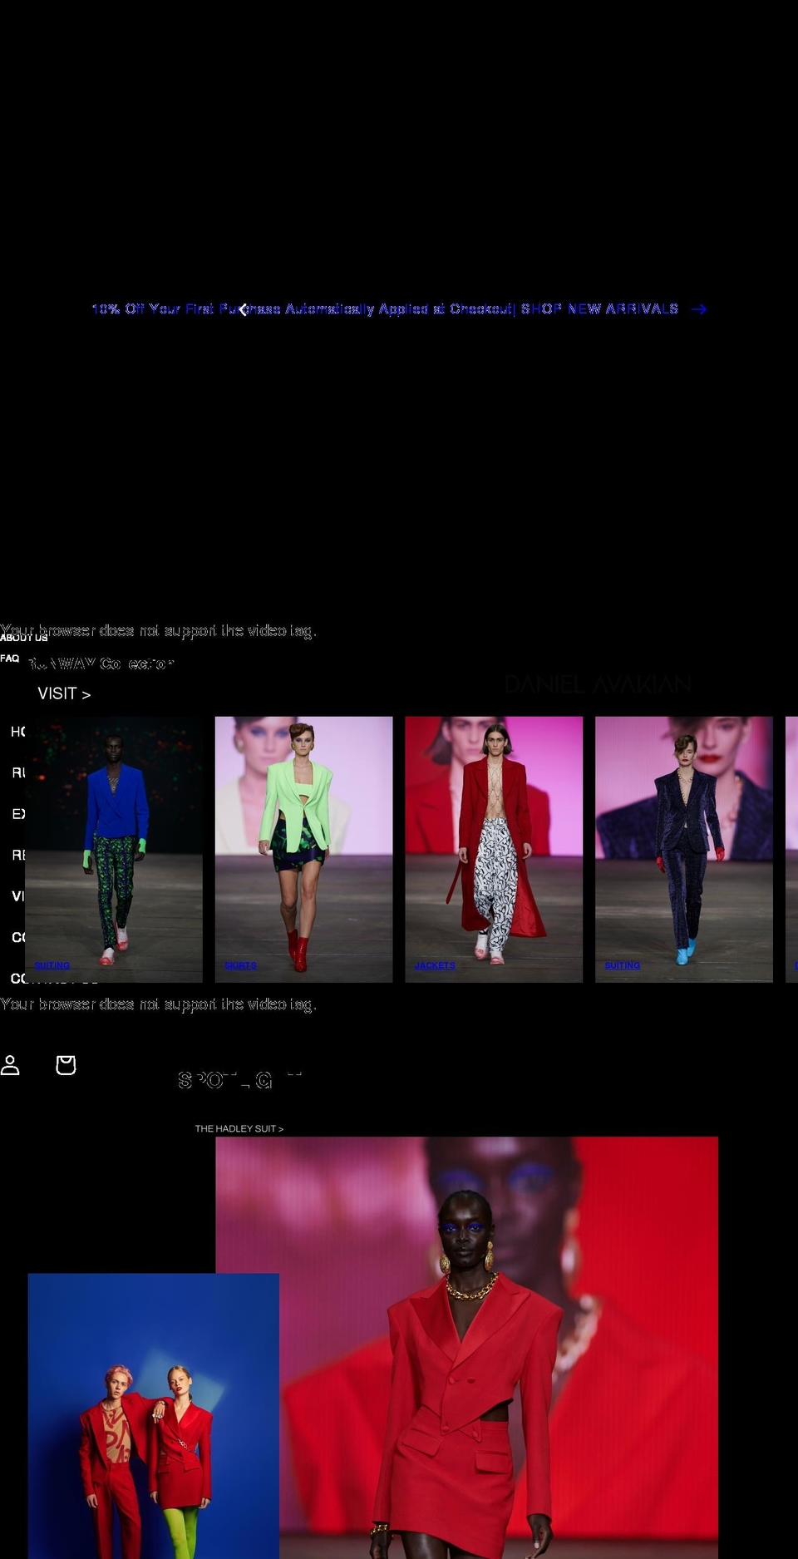The image size is (798, 1559).
Task: Open the FAQ link
Action: (x=10, y=659)
